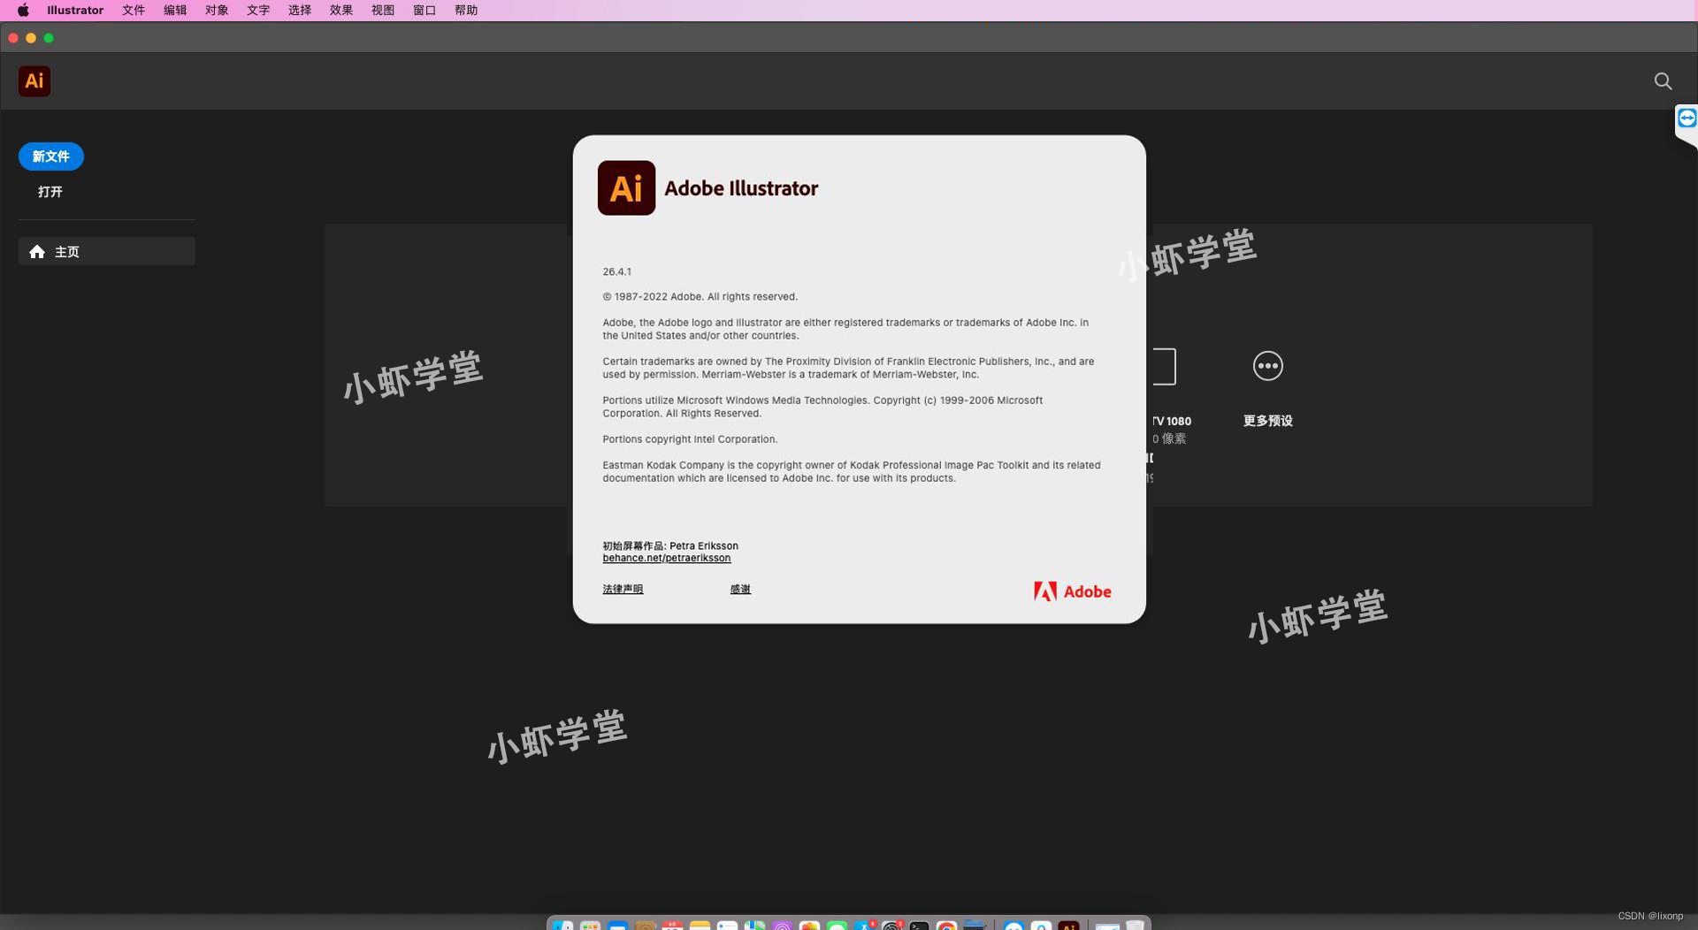Create a new file with 新文件 button
The height and width of the screenshot is (930, 1698).
tap(51, 156)
